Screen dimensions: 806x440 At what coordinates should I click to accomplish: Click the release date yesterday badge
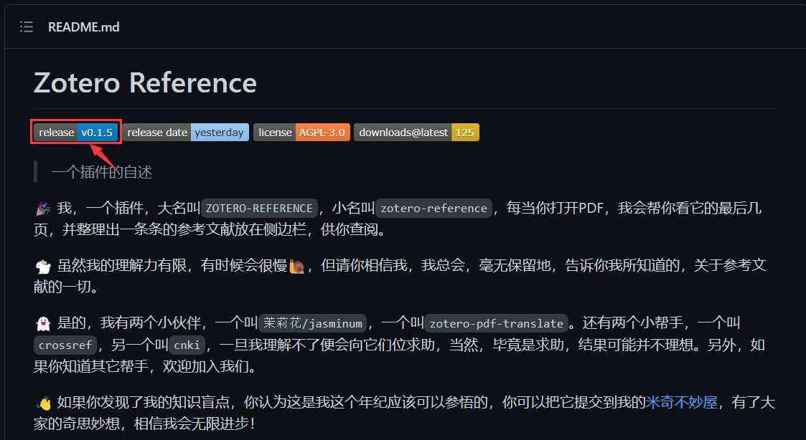[x=186, y=133]
